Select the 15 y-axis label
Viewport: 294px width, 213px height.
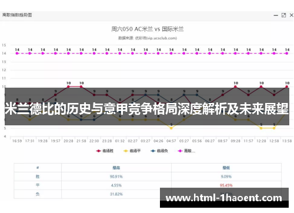(4, 45)
